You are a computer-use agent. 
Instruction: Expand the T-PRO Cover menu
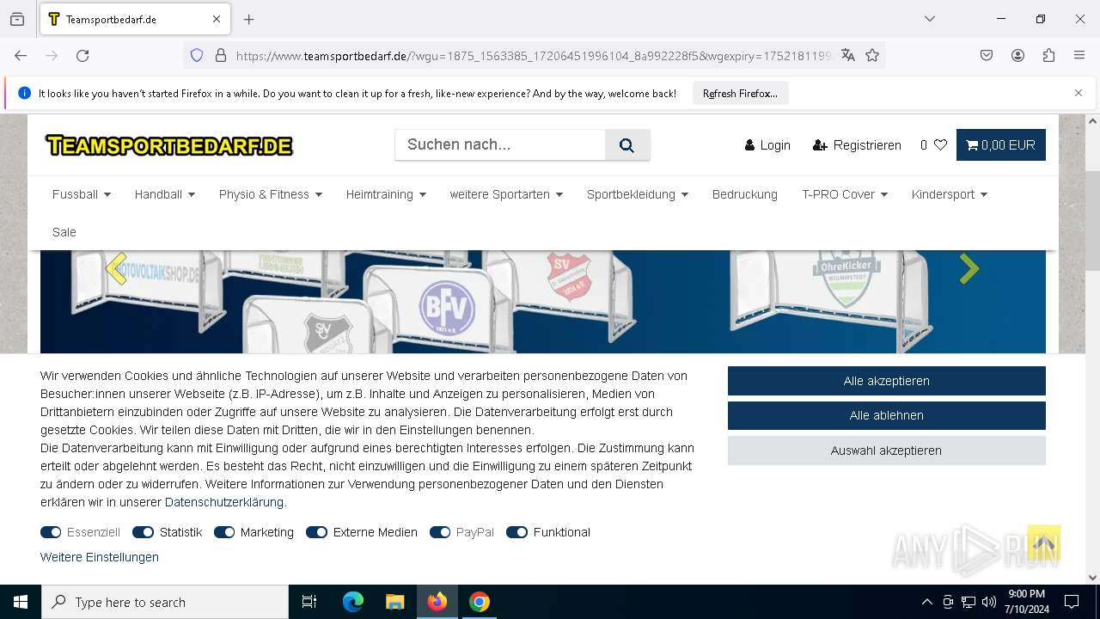845,194
